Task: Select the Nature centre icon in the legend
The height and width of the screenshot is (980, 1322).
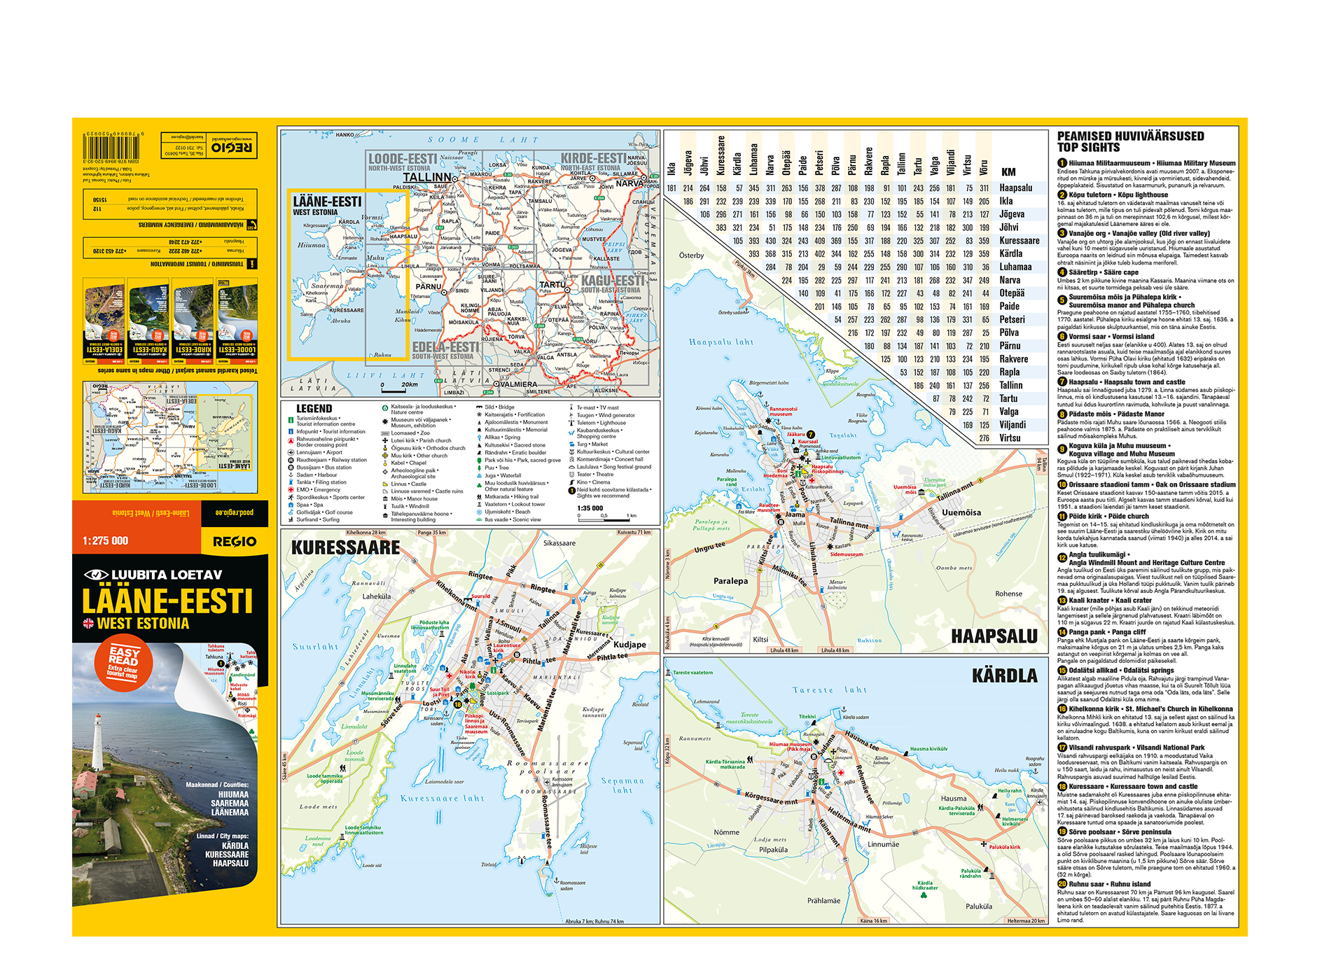Action: click(385, 408)
